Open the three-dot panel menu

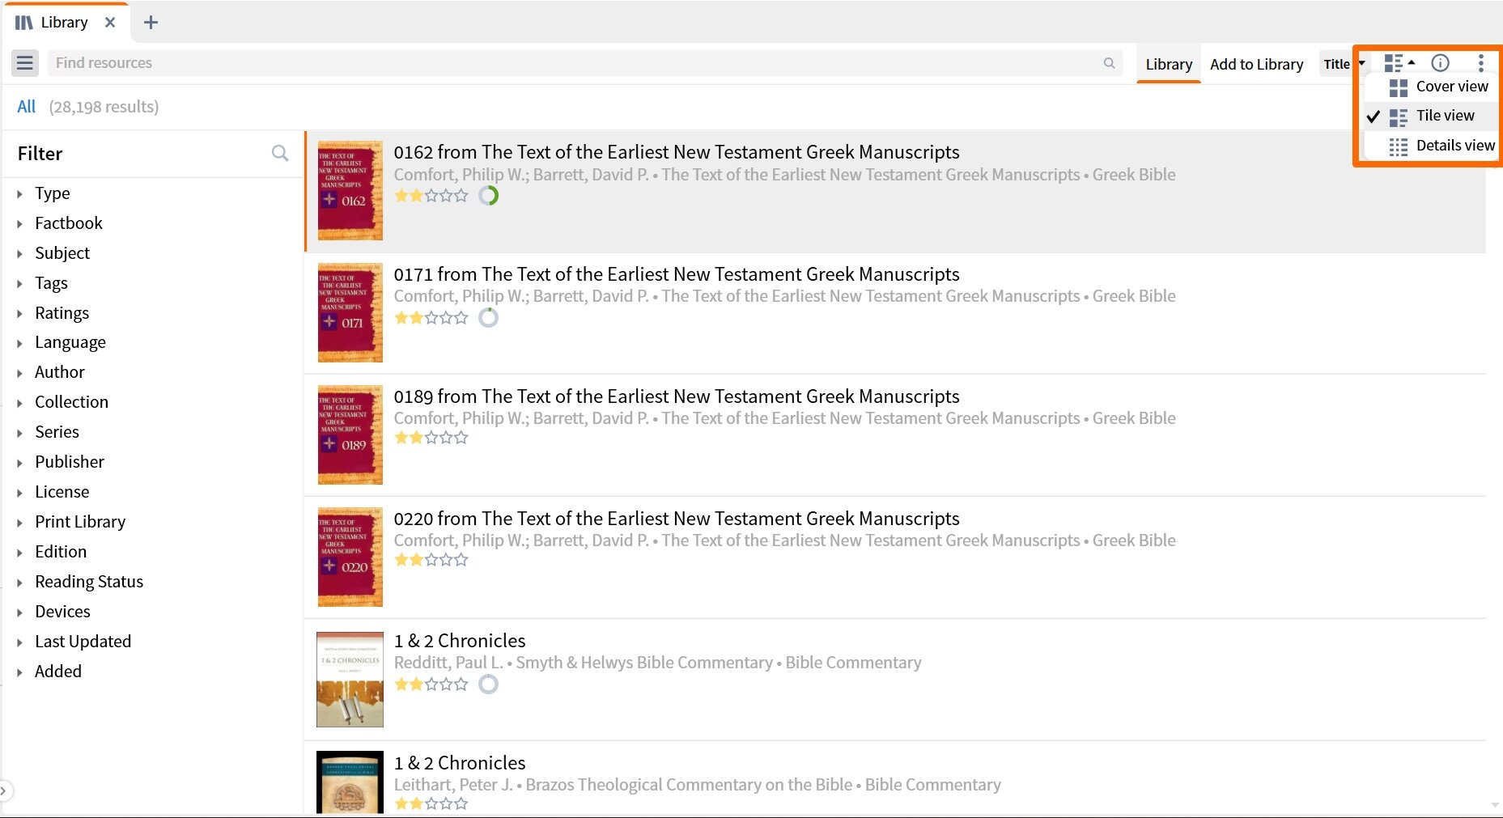(x=1480, y=63)
